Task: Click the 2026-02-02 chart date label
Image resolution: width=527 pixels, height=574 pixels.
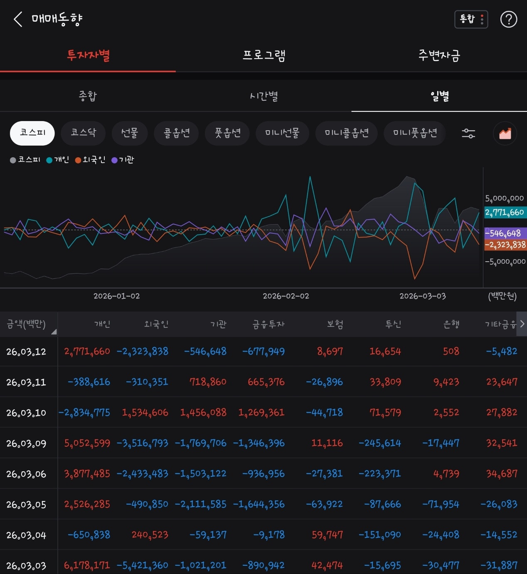Action: click(286, 296)
